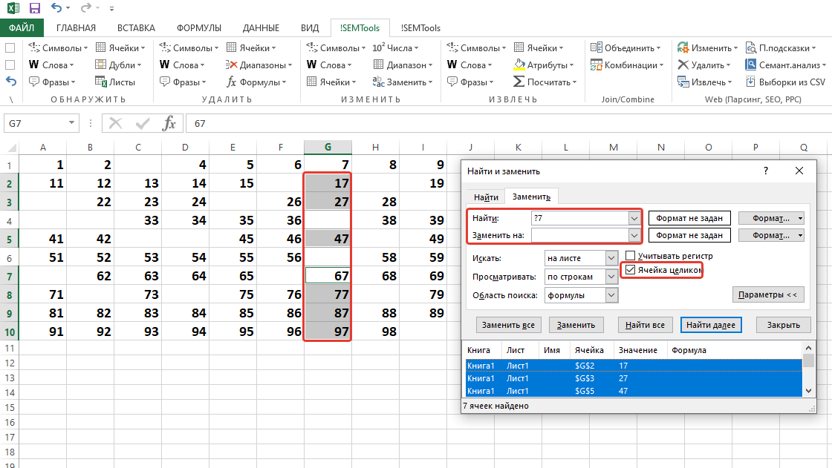
Task: Switch to the ВСТАВКА tab
Action: (x=136, y=27)
